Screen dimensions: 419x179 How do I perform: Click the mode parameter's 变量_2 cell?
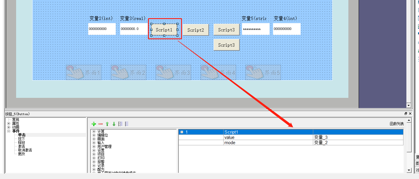pos(358,143)
